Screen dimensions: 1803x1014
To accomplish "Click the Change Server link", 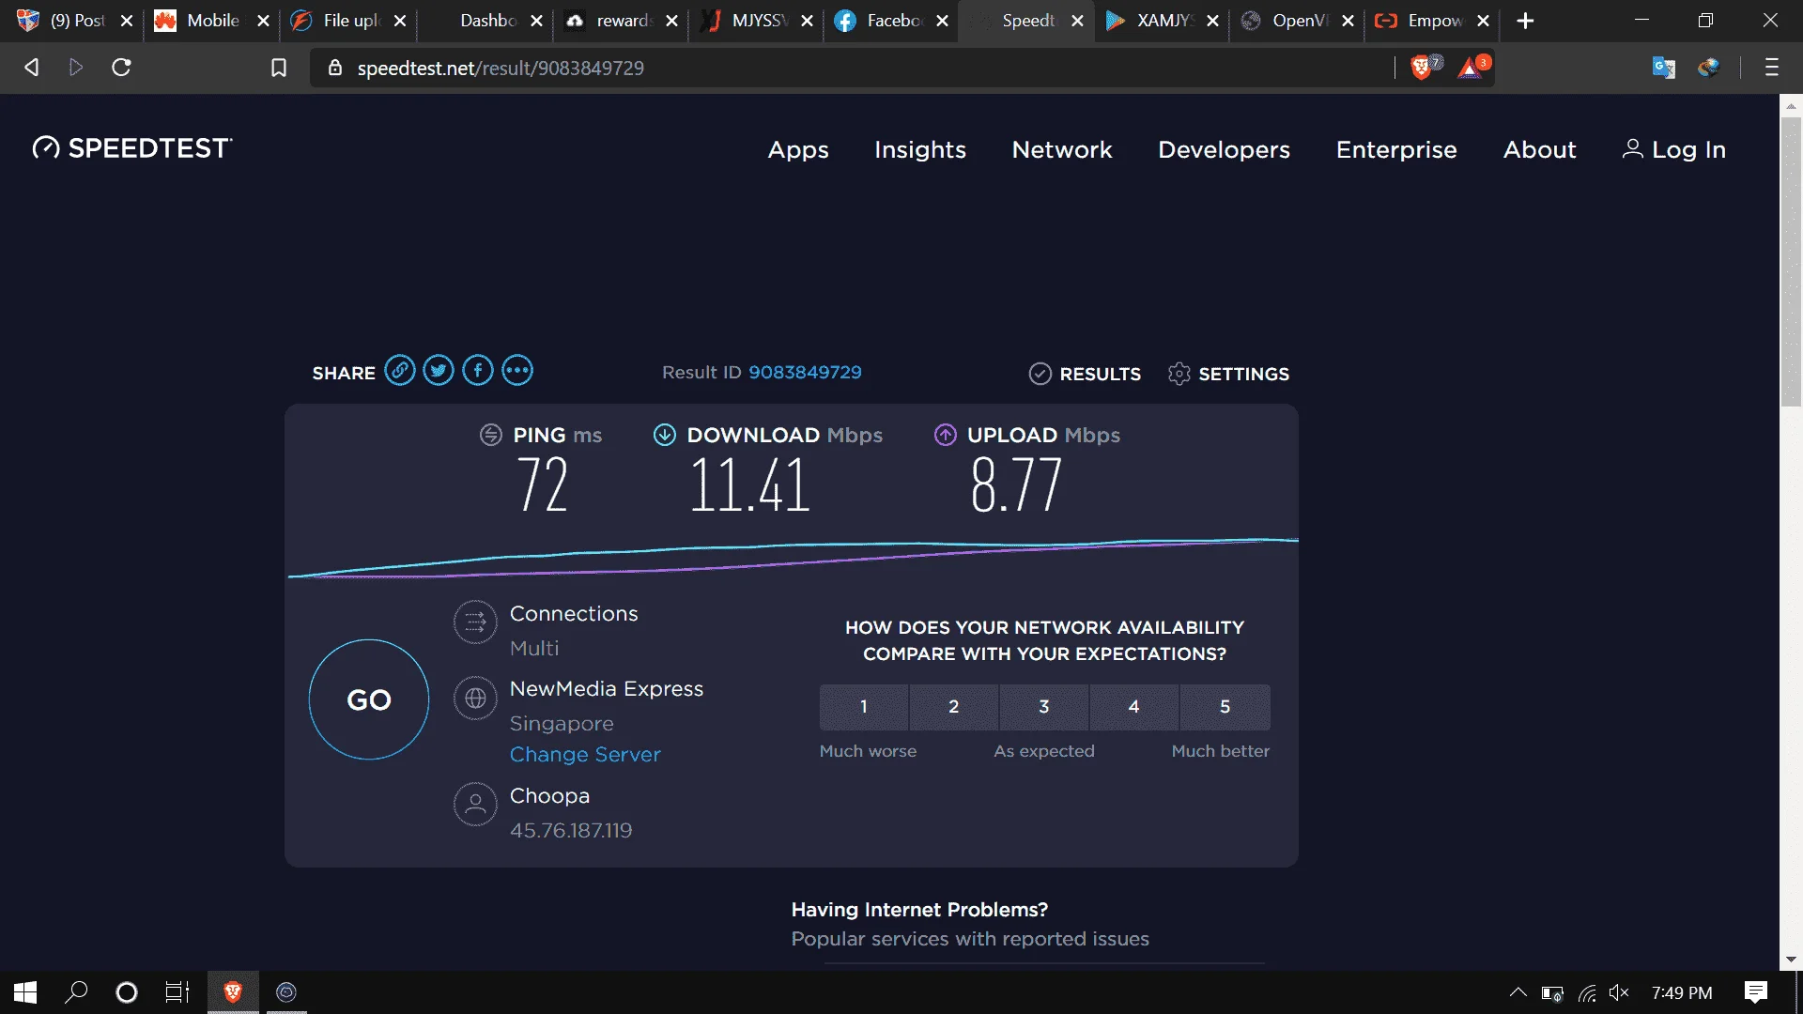I will 585,755.
